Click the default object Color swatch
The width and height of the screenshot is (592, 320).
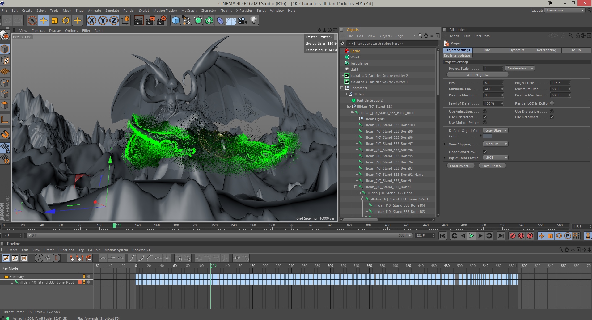[488, 136]
